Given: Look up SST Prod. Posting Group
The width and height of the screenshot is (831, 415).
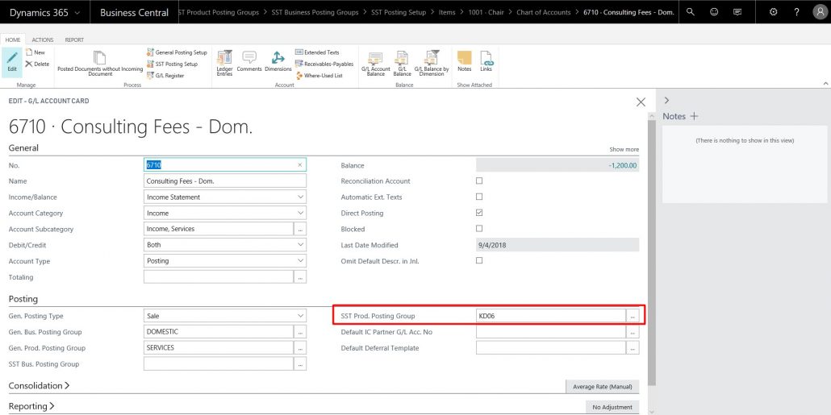Looking at the screenshot, I should click(633, 316).
